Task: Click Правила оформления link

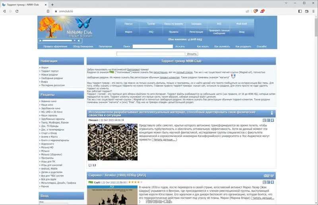Action: point(55,47)
